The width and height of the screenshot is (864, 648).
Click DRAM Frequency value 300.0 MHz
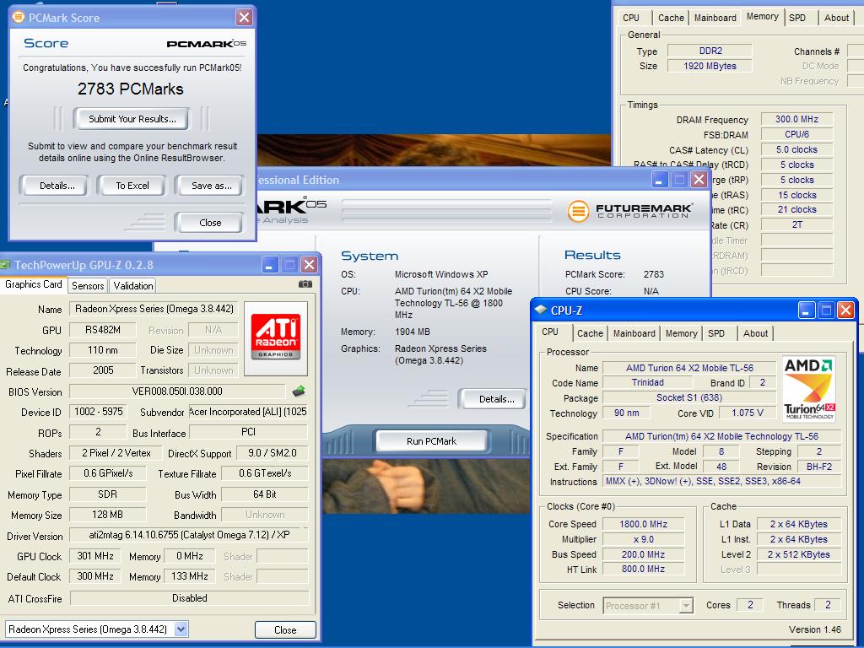(x=796, y=119)
